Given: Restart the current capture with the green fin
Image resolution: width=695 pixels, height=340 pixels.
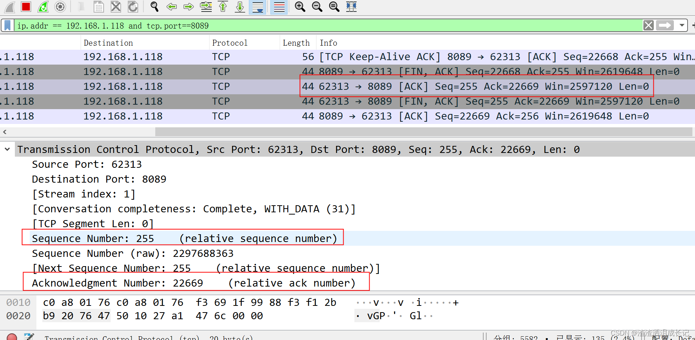Looking at the screenshot, I should tap(43, 7).
